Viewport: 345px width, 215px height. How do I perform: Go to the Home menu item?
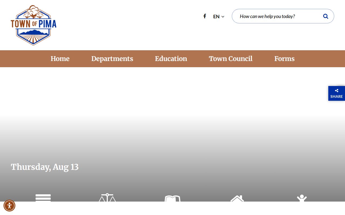click(60, 59)
